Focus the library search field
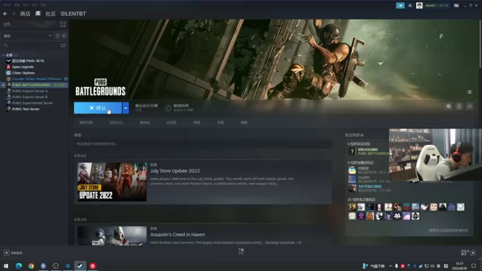482x271 pixels. tap(31, 46)
